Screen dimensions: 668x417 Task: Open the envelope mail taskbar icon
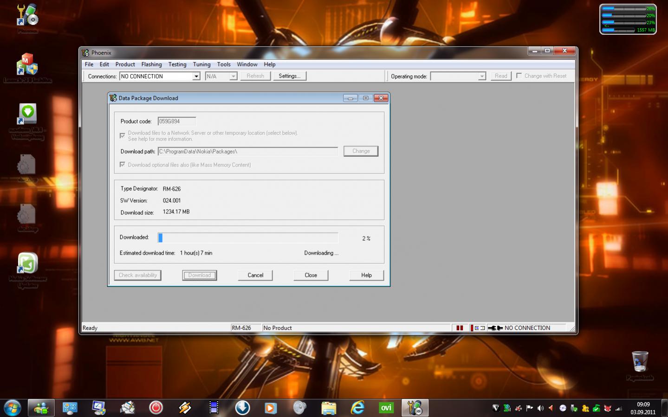pos(127,408)
